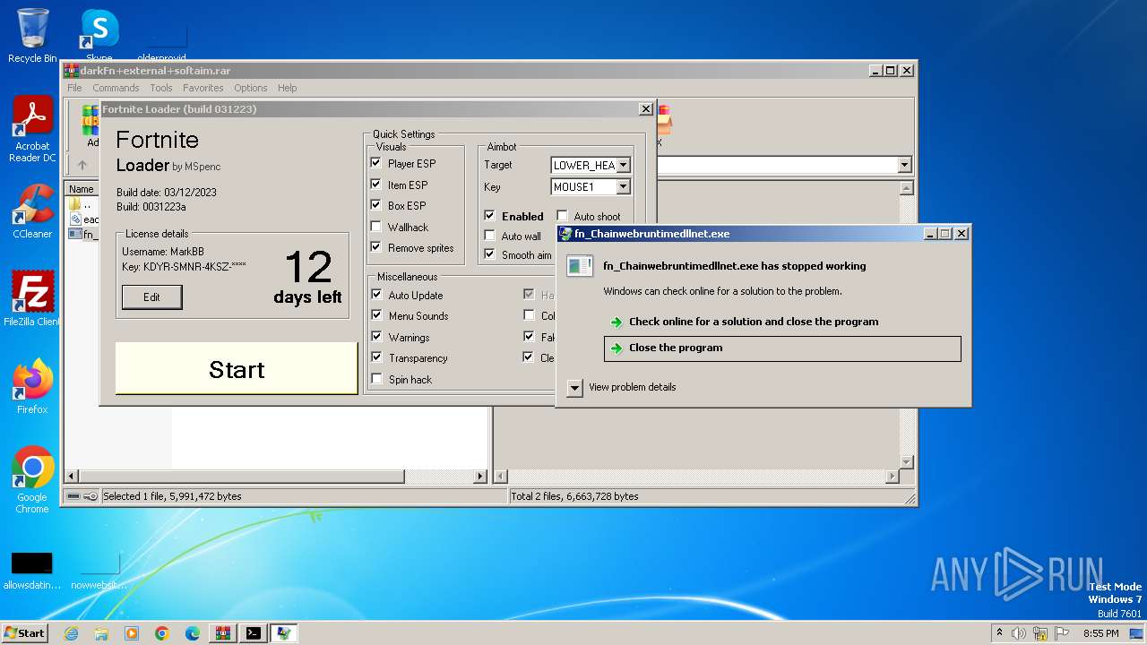Image resolution: width=1147 pixels, height=645 pixels.
Task: Open Internet Explorer from the taskbar
Action: [71, 633]
